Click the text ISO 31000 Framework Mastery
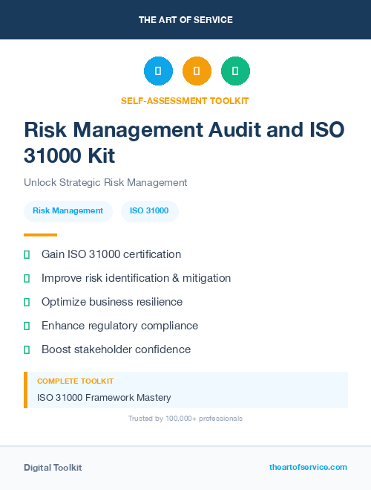The width and height of the screenshot is (371, 490). pos(104,398)
